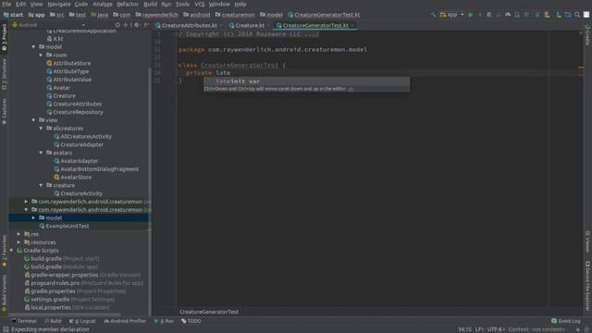
Task: Click the scroll-from-source target icon in Project panel
Action: click(x=117, y=25)
